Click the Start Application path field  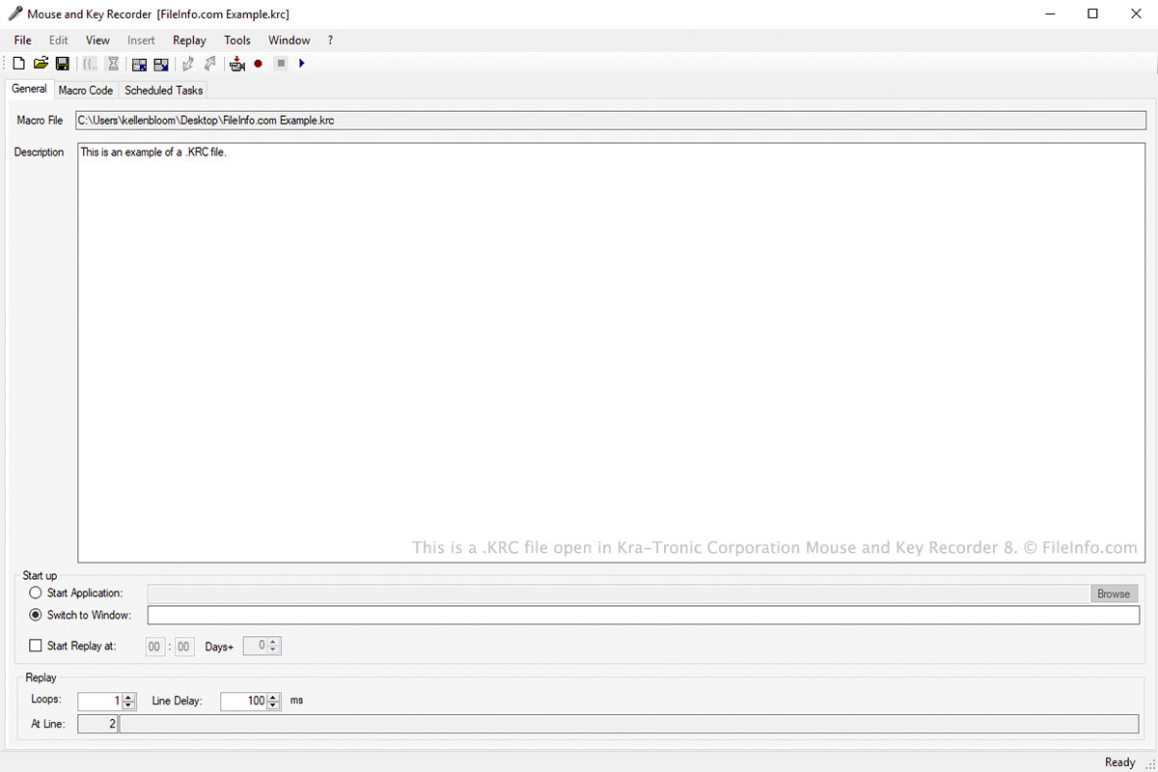(618, 594)
